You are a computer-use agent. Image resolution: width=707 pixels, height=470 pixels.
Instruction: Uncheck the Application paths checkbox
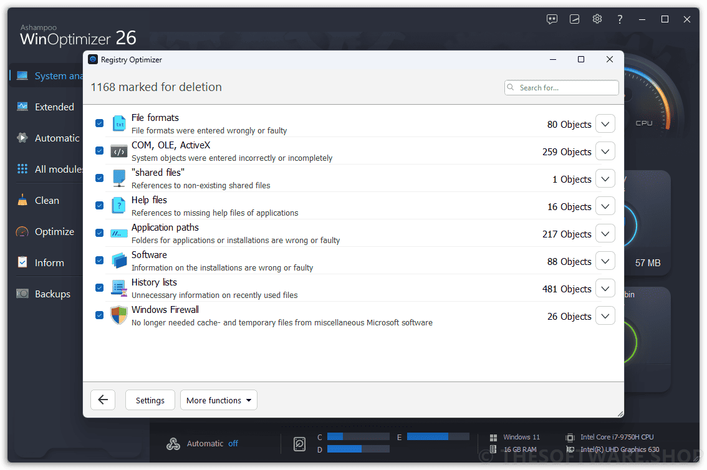tap(100, 233)
